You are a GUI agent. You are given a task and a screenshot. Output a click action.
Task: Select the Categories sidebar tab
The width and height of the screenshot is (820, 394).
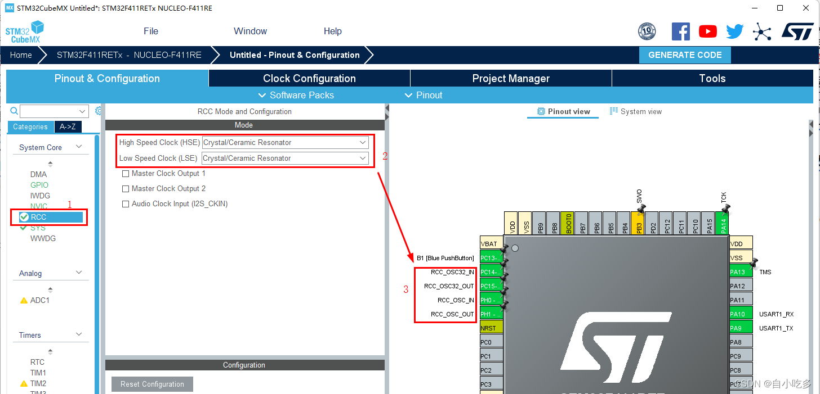point(30,126)
